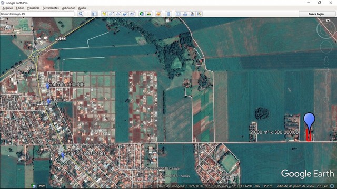Click the Doutor Camargo search field
This screenshot has height=189, width=337.
(37, 14)
